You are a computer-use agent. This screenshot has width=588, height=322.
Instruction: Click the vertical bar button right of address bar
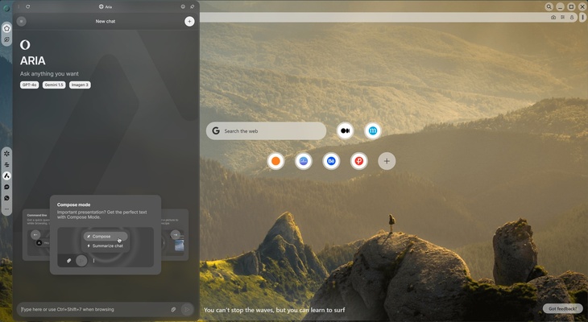click(583, 17)
